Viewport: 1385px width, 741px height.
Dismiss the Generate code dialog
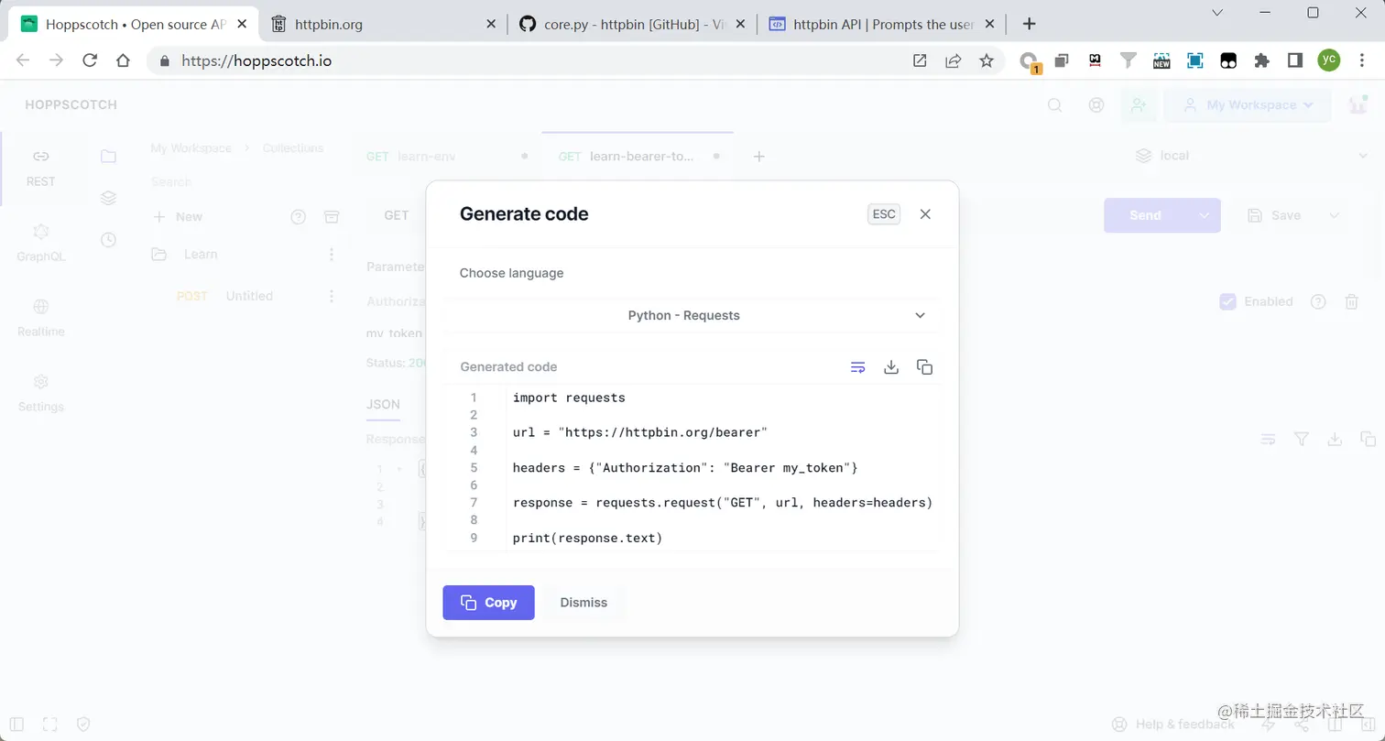pyautogui.click(x=583, y=603)
